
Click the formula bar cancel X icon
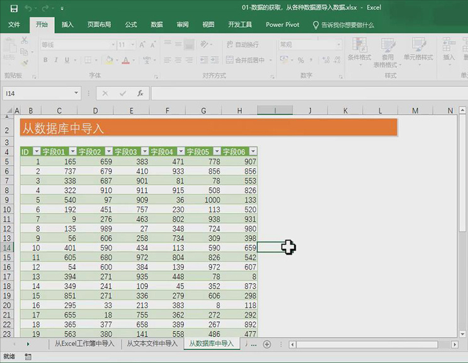pos(105,93)
